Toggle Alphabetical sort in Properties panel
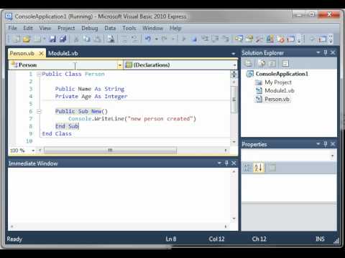The image size is (345, 258). [x=259, y=168]
